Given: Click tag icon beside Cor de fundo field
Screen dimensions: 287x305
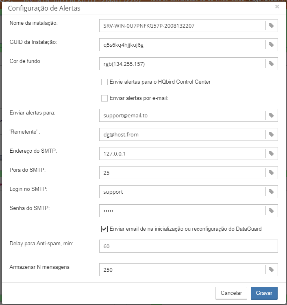Looking at the screenshot, I should 271,64.
